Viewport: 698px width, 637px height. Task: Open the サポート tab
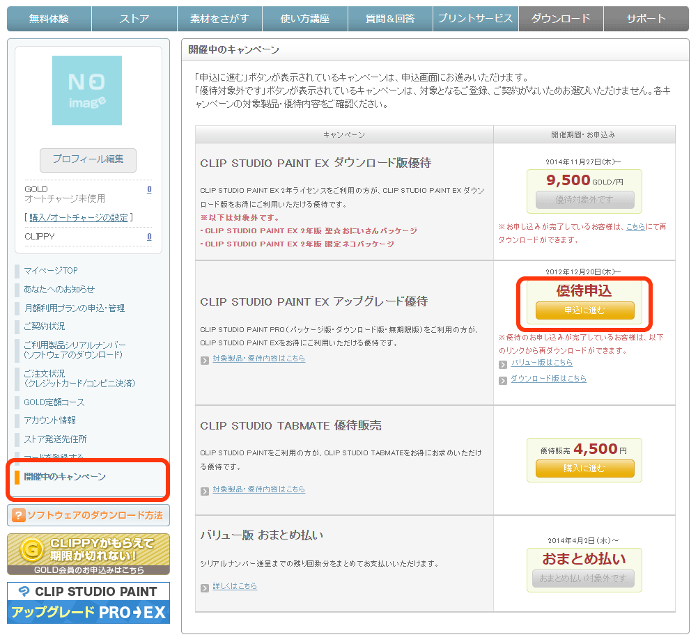[x=646, y=19]
